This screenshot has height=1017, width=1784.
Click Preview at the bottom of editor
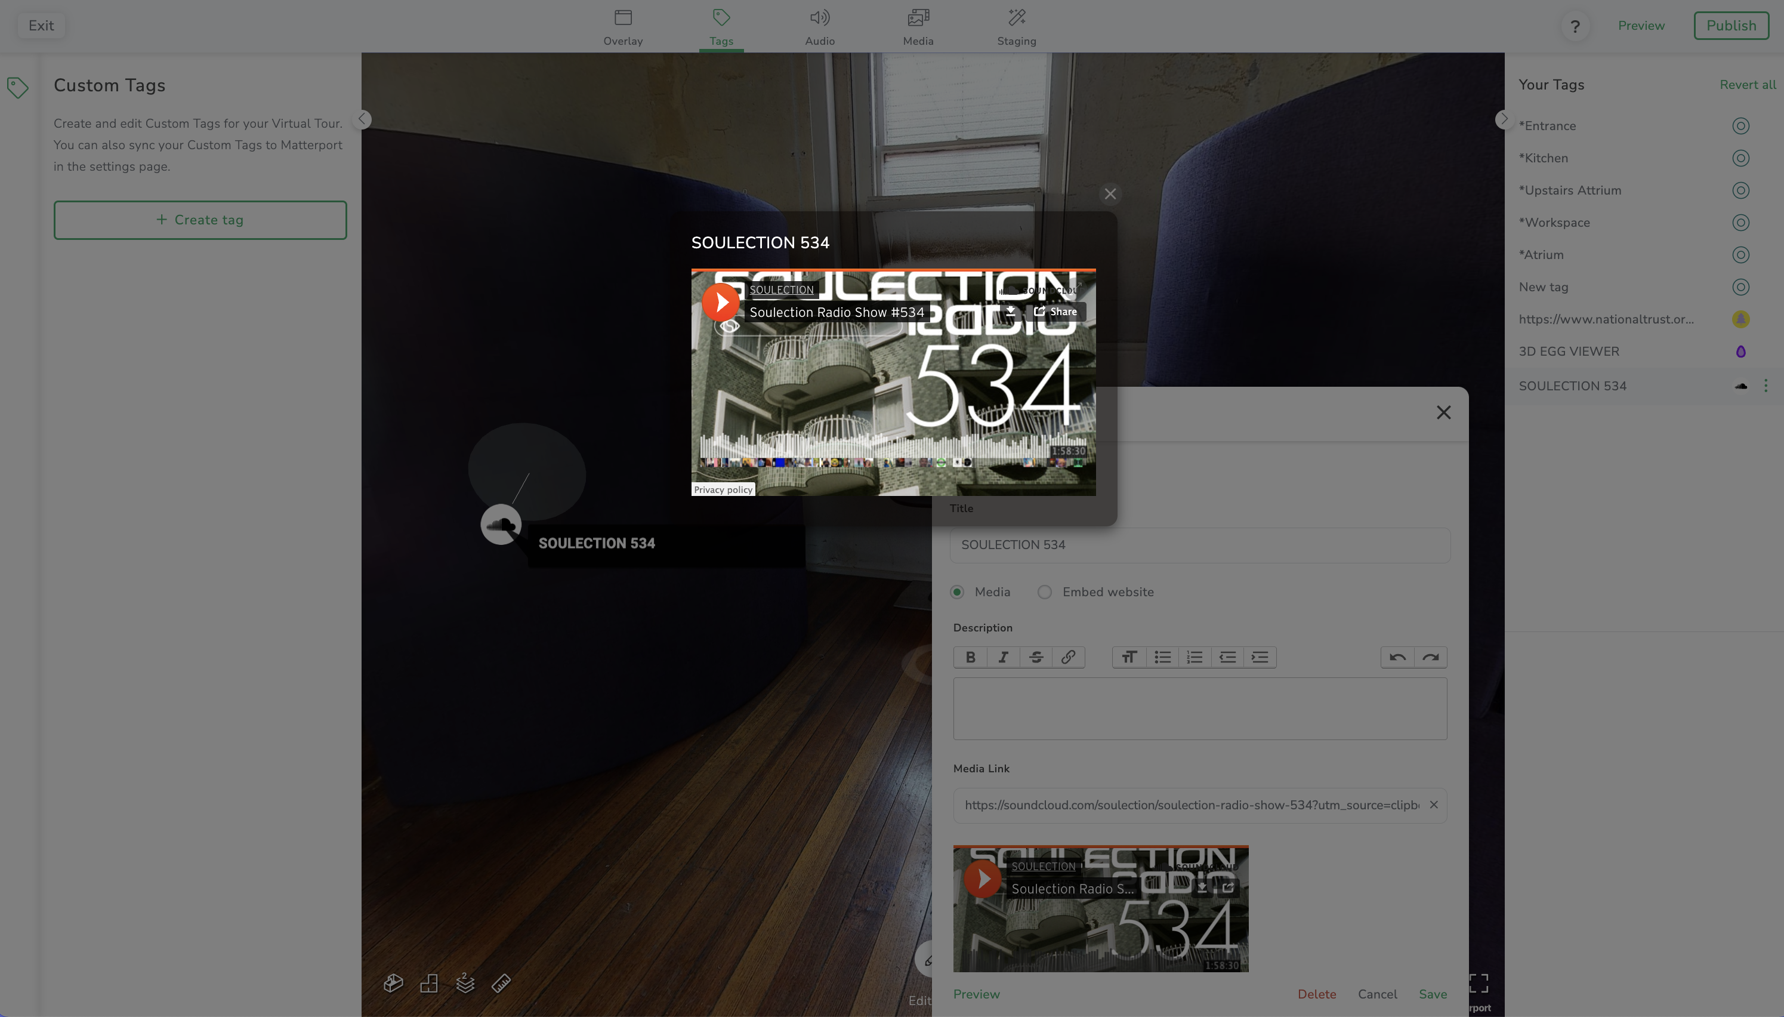pyautogui.click(x=976, y=994)
